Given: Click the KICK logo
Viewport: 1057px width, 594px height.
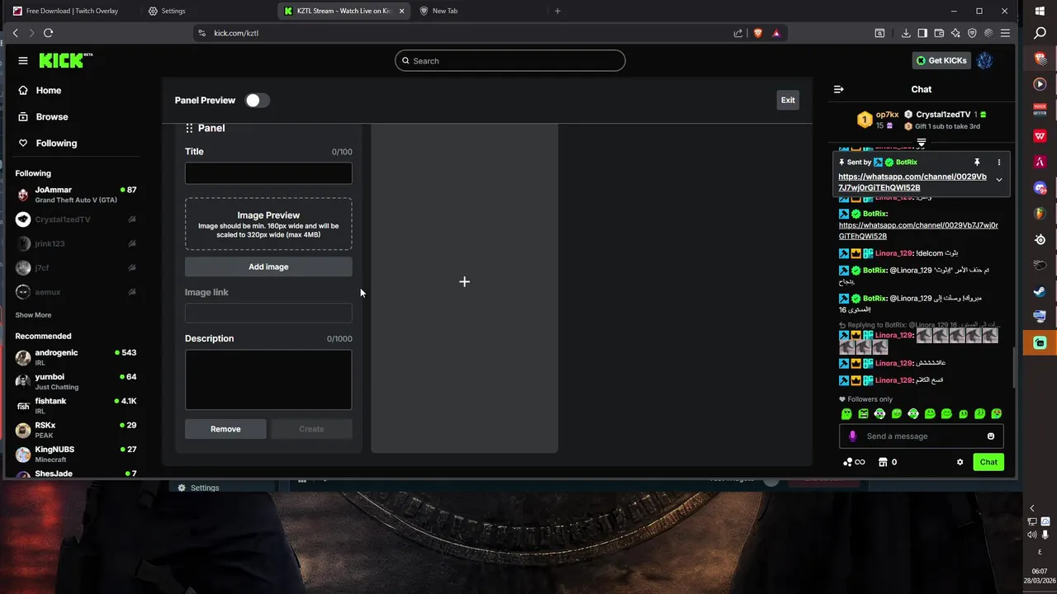Looking at the screenshot, I should coord(65,60).
